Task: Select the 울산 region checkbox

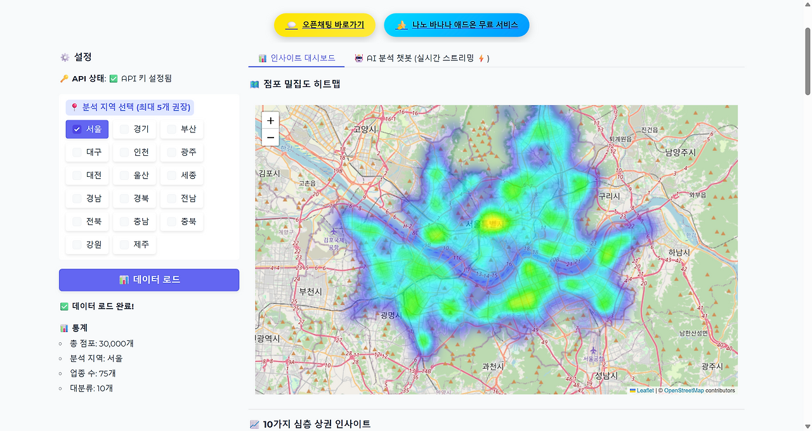Action: click(124, 175)
